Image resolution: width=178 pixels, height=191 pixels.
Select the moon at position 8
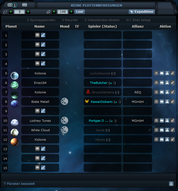coord(65,101)
